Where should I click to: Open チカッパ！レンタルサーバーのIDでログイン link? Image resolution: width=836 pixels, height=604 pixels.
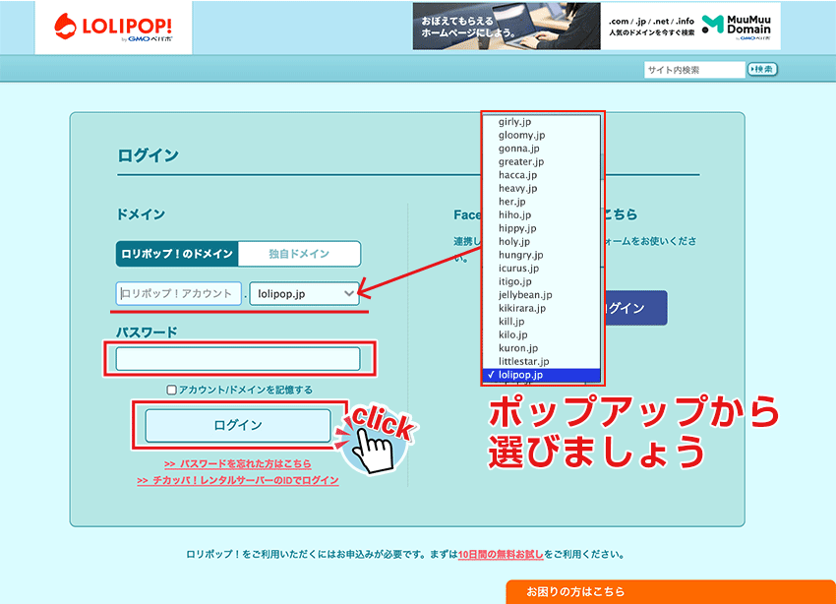click(238, 480)
